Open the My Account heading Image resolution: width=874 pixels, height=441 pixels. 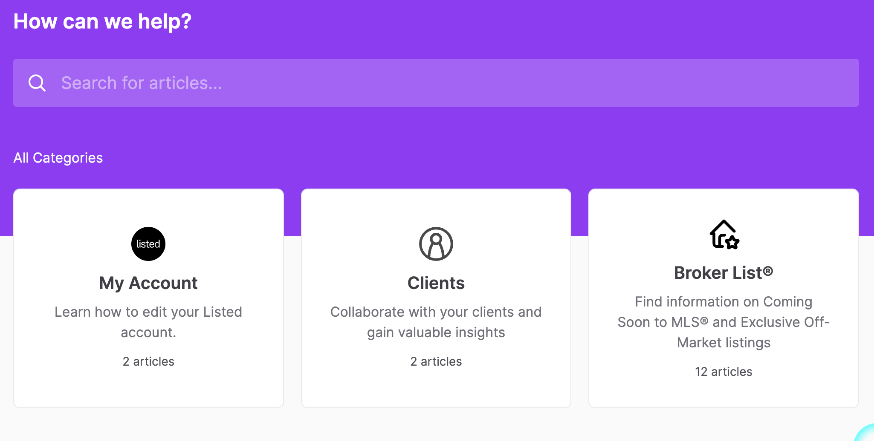[x=148, y=283]
